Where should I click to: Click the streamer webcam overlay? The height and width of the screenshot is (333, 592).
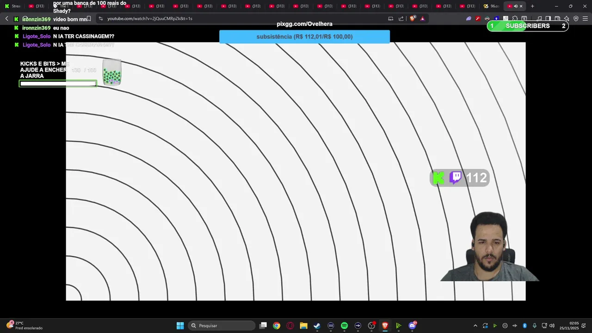489,247
